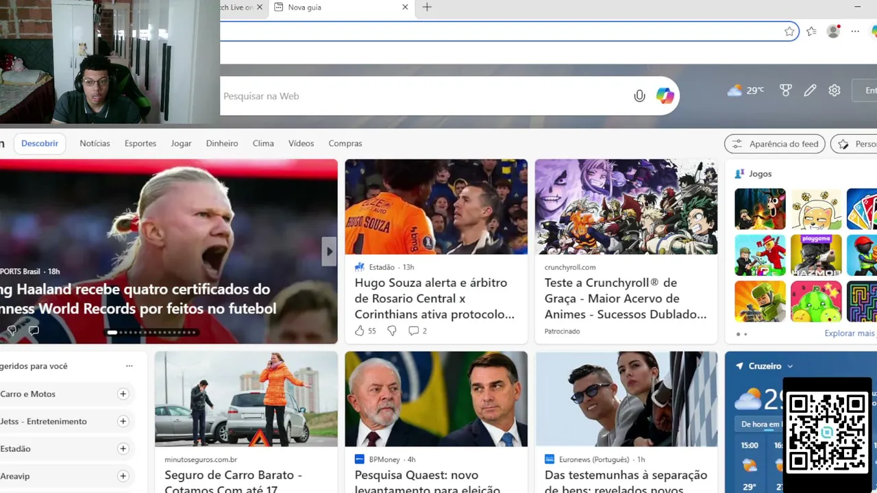Click the crunchyroll.com source label
This screenshot has width=877, height=493.
click(570, 267)
